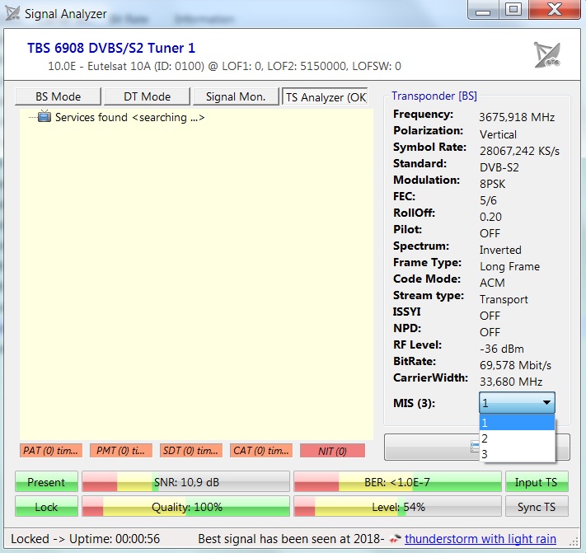Click the Best signal has been seen text
Viewport: 586px width, 553px height.
point(291,539)
